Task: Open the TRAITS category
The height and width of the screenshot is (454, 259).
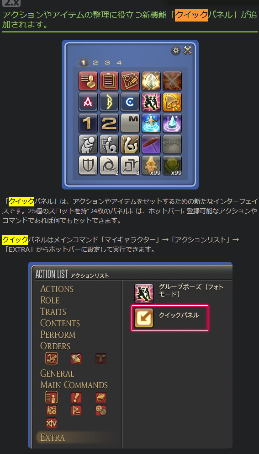Action: pyautogui.click(x=53, y=312)
